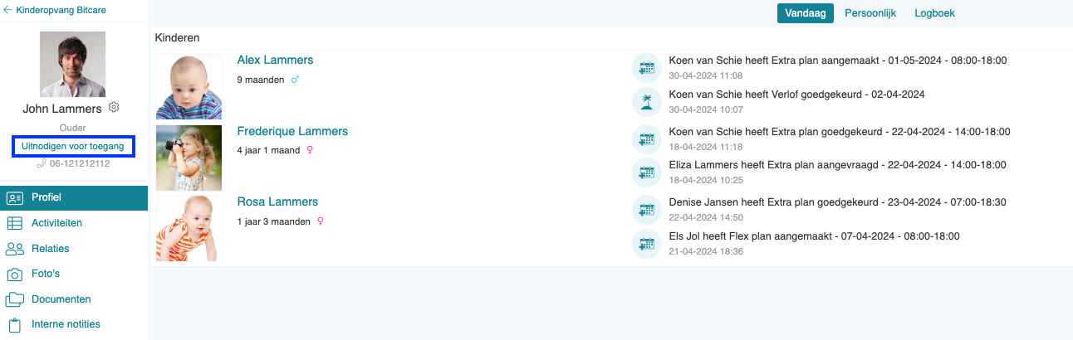
Task: Open Alex Lammers child profile link
Action: click(275, 61)
